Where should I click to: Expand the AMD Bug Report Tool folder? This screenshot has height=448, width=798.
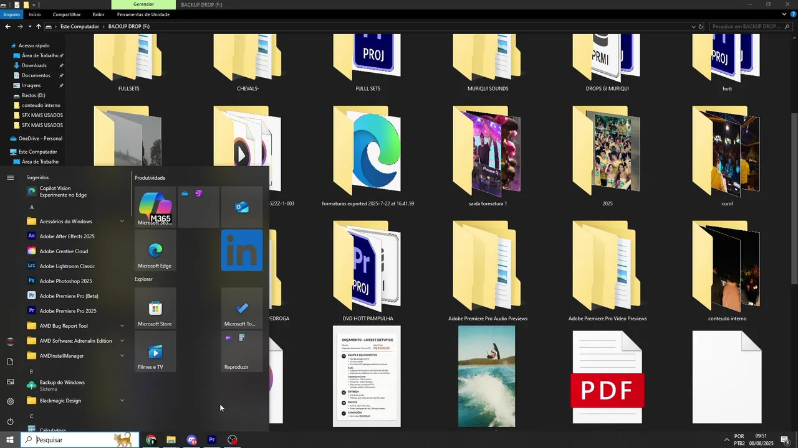(122, 326)
